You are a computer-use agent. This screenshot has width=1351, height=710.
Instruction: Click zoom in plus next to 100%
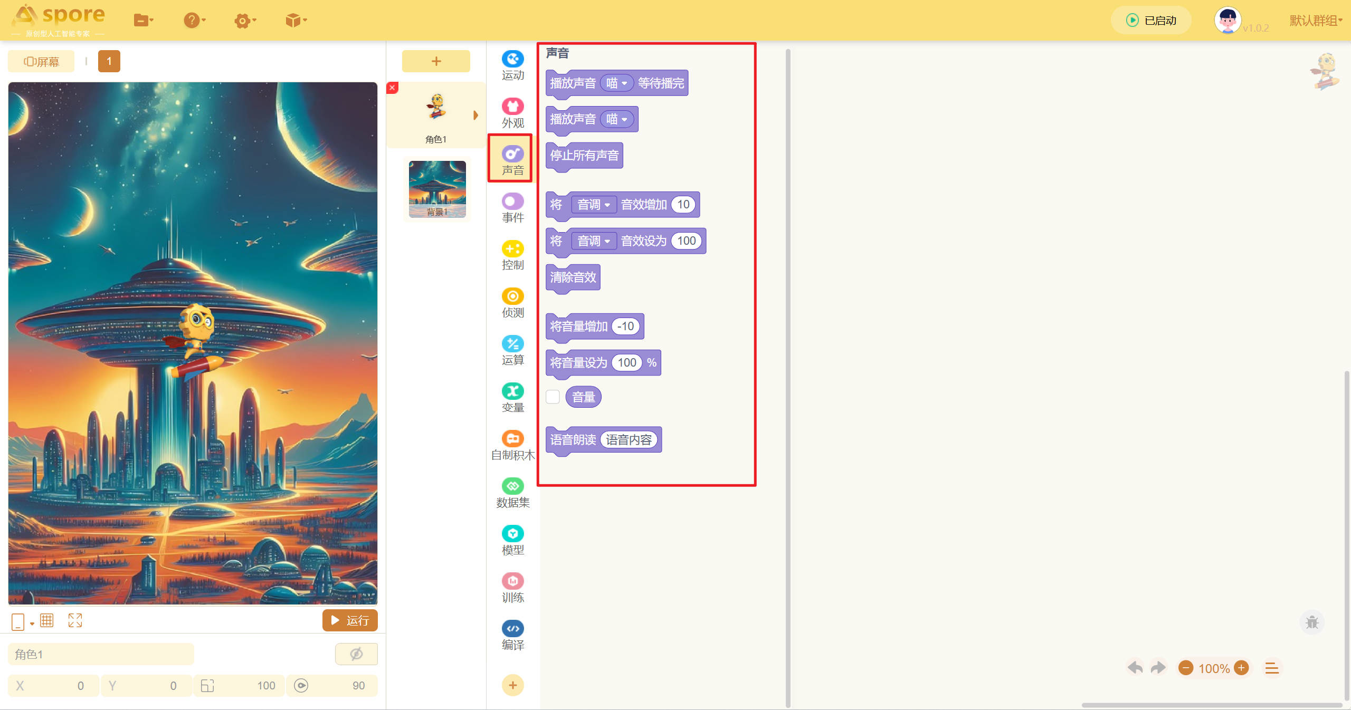(x=1241, y=668)
